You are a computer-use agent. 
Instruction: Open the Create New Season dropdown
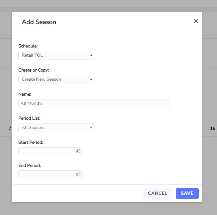click(56, 79)
